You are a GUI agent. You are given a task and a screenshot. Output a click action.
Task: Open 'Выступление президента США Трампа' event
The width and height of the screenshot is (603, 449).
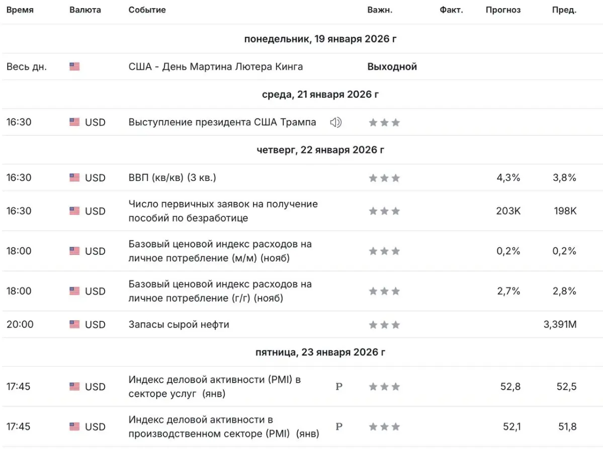pyautogui.click(x=222, y=122)
